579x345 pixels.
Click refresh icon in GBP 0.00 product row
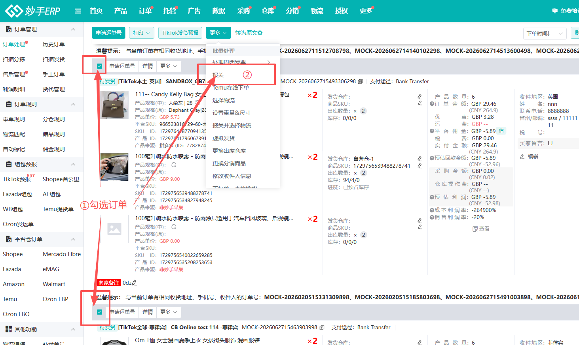[174, 227]
